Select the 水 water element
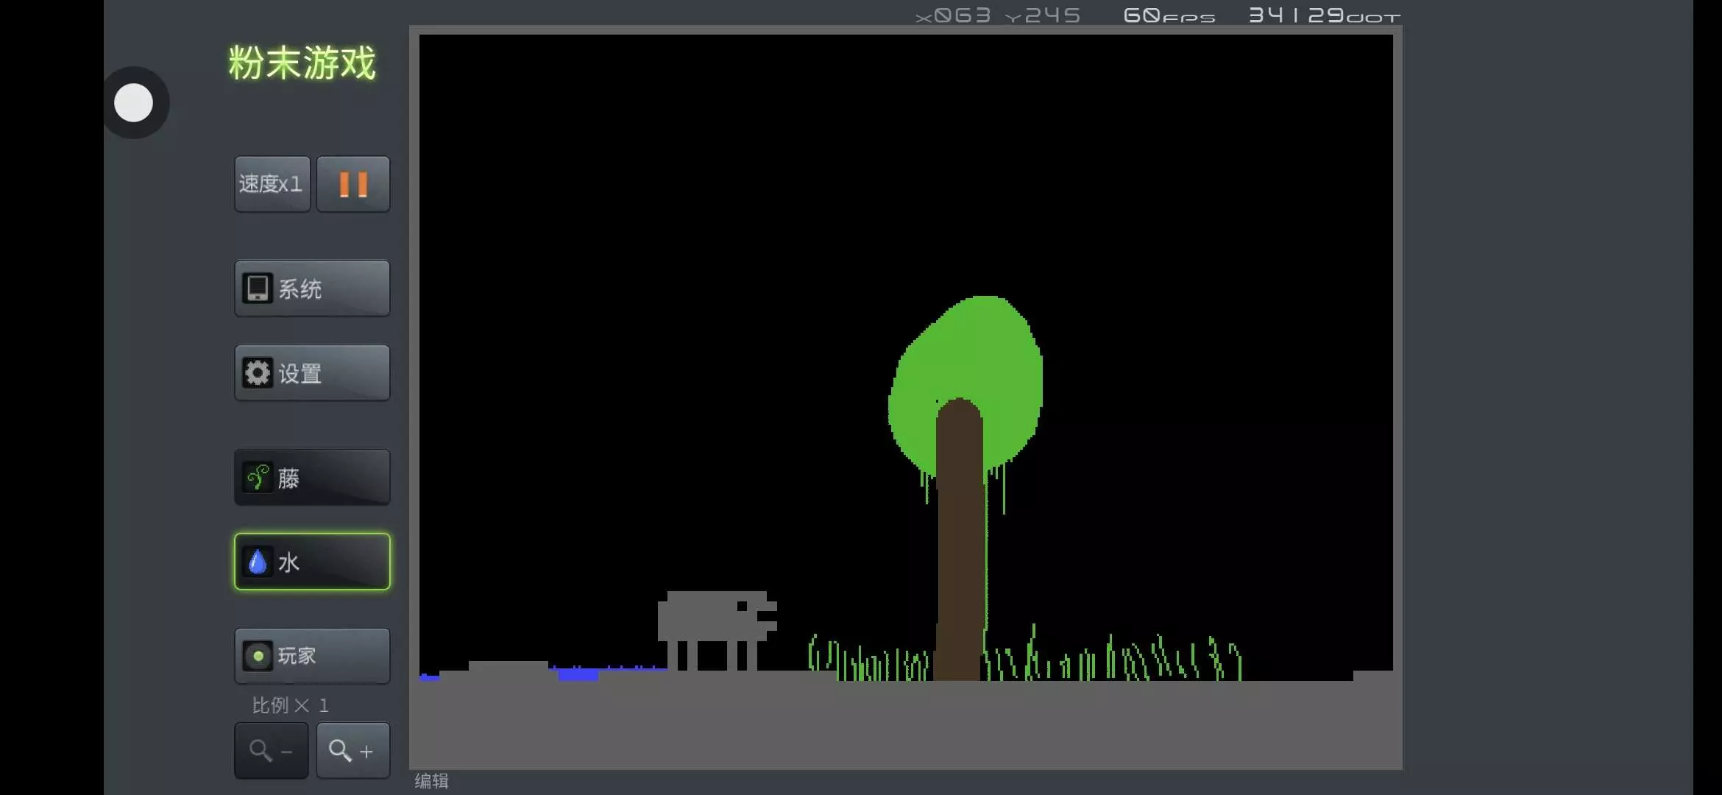Screen dimensions: 1722x795 tap(312, 562)
